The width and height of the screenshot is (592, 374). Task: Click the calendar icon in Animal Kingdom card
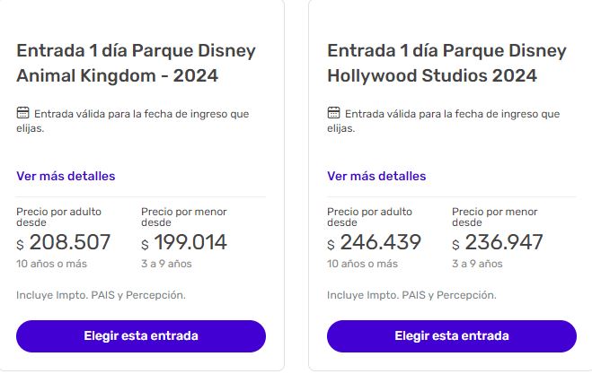tap(23, 114)
